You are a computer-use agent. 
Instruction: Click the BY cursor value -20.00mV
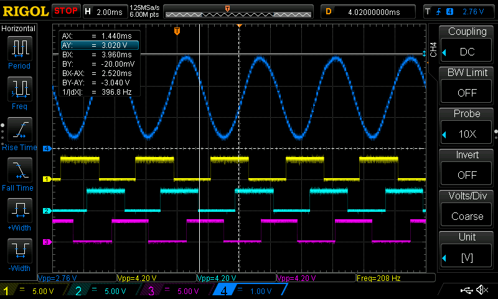pyautogui.click(x=118, y=64)
